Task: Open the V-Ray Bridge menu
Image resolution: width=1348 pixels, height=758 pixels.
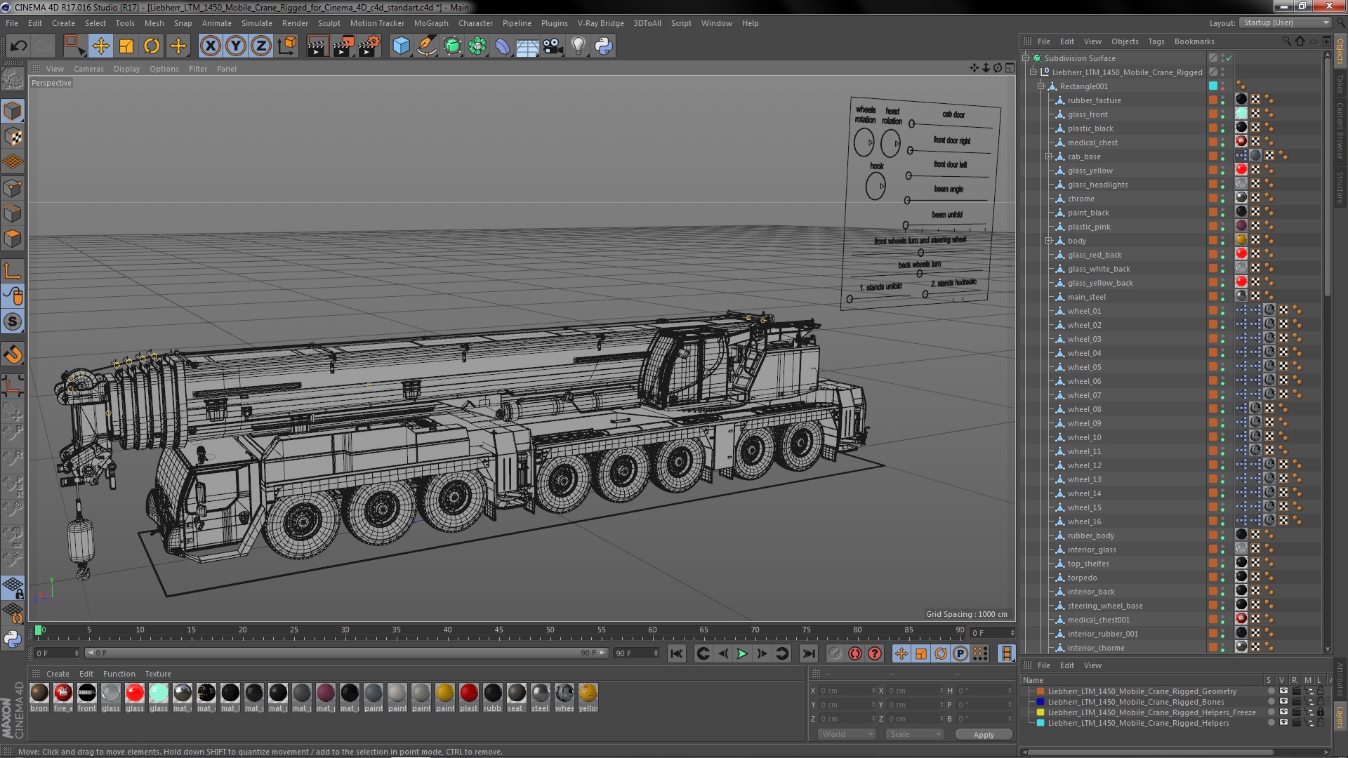Action: (600, 23)
